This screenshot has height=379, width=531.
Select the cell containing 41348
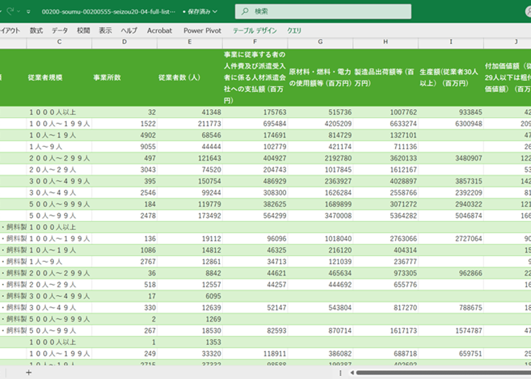190,112
